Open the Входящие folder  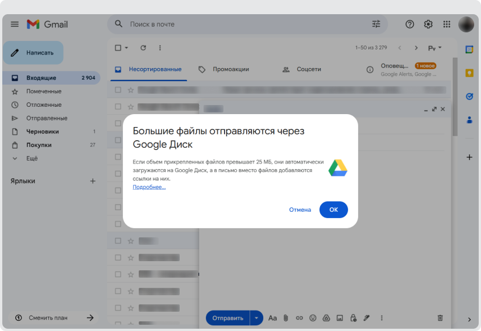pos(52,78)
